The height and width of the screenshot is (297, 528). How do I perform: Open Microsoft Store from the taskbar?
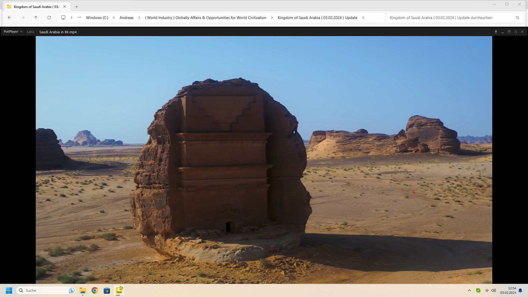pos(107,290)
